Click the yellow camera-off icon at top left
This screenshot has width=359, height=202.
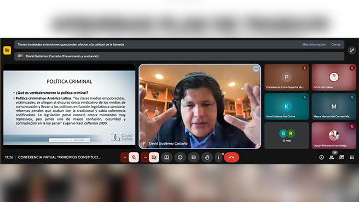pos(7,50)
